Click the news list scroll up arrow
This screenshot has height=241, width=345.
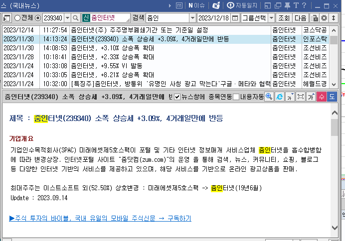[334, 30]
